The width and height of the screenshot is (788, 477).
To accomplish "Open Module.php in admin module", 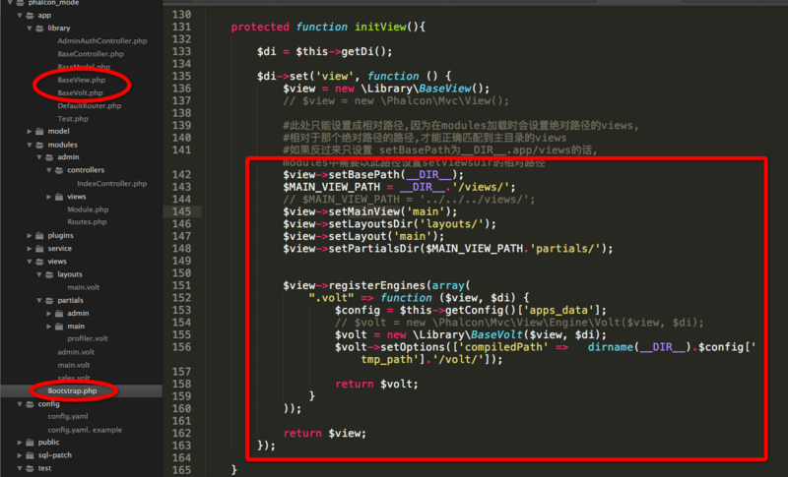I will pos(88,209).
